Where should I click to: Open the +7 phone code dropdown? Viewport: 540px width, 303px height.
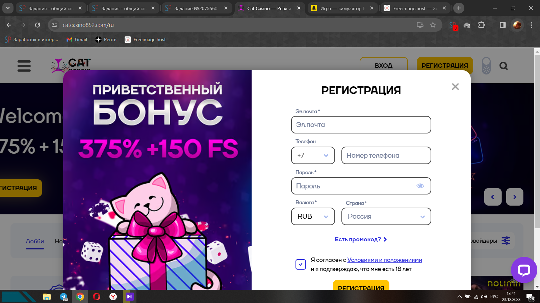pyautogui.click(x=313, y=155)
